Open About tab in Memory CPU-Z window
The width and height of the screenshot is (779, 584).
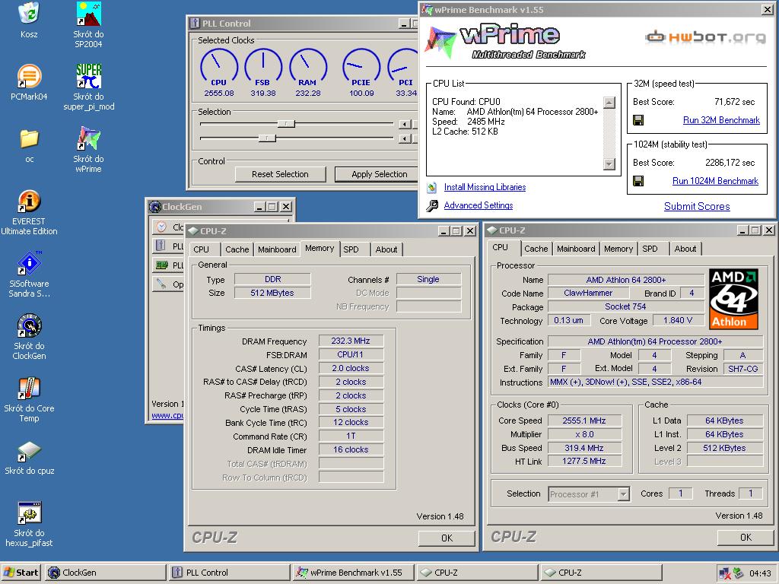[x=386, y=249]
